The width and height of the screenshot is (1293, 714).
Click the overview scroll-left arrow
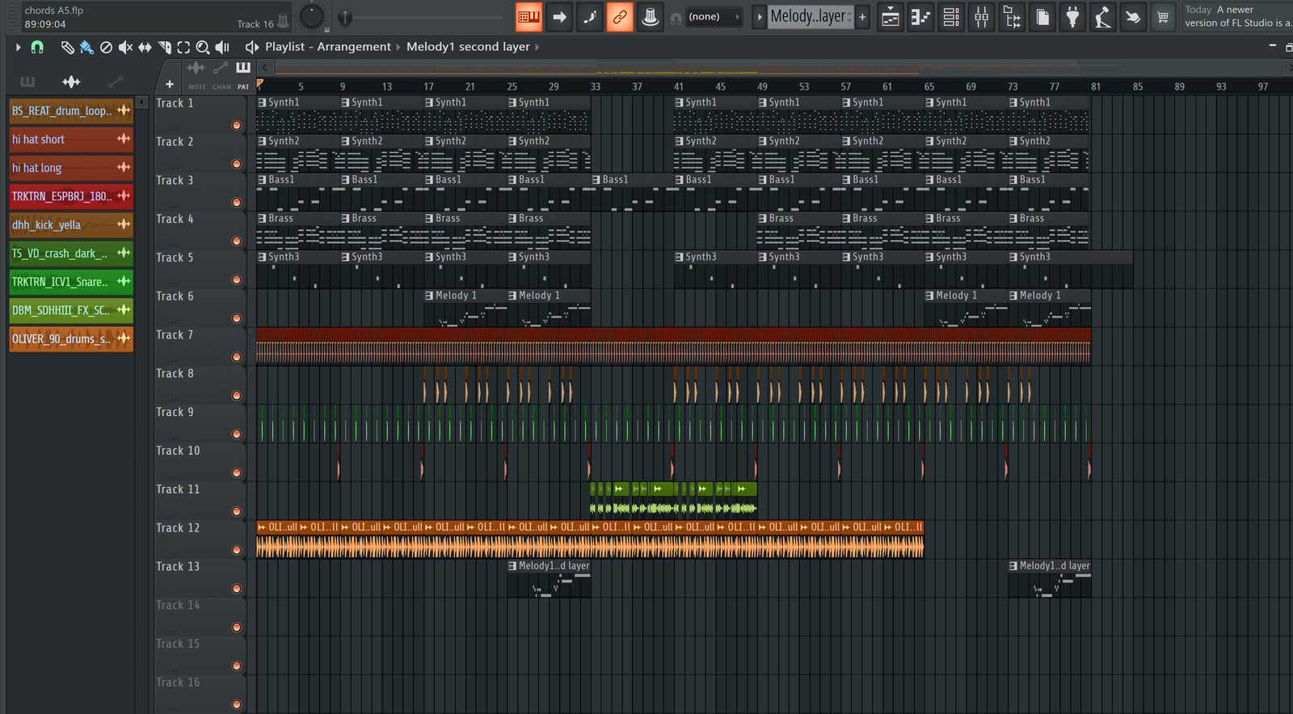[264, 67]
